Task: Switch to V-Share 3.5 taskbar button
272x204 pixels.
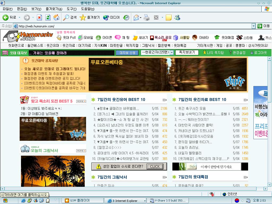Action: pyautogui.click(x=167, y=201)
